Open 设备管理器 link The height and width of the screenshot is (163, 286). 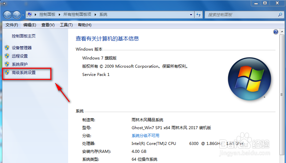click(22, 48)
